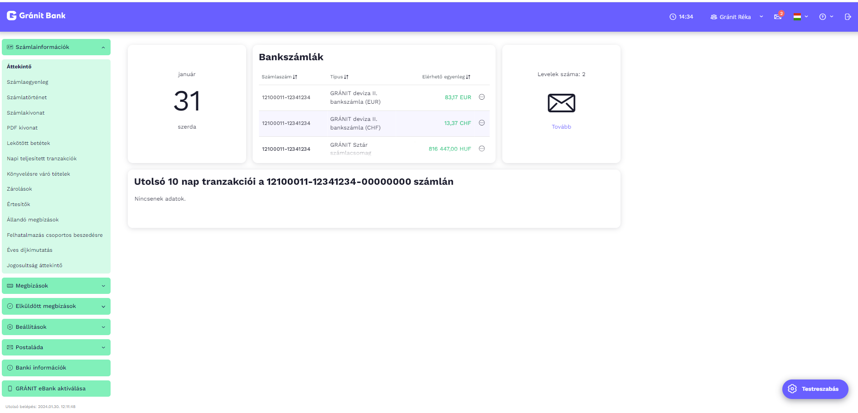The width and height of the screenshot is (858, 413).
Task: Select GRÁNIT deviza II. bankszámla (CHF) row
Action: pyautogui.click(x=374, y=124)
